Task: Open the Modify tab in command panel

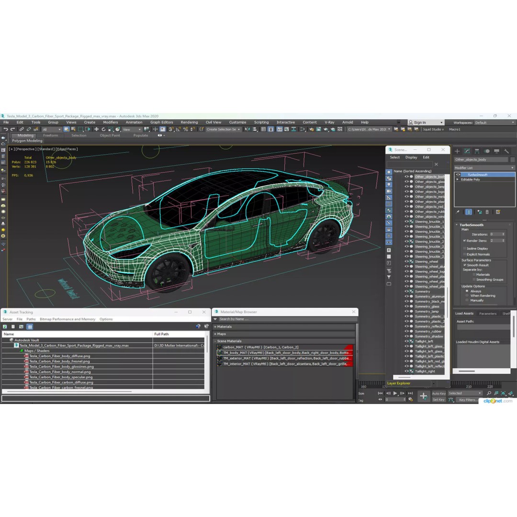Action: point(467,151)
